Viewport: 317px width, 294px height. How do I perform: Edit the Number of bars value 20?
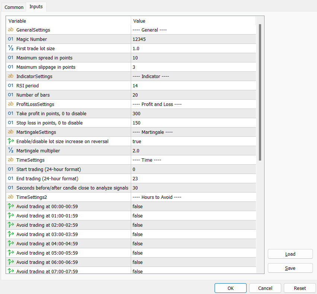click(193, 95)
